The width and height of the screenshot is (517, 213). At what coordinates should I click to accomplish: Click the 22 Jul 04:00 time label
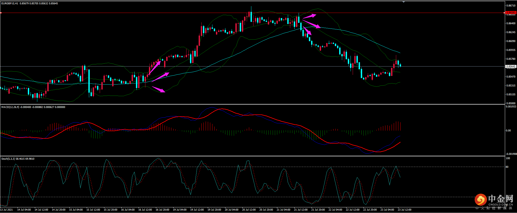coord(335,210)
